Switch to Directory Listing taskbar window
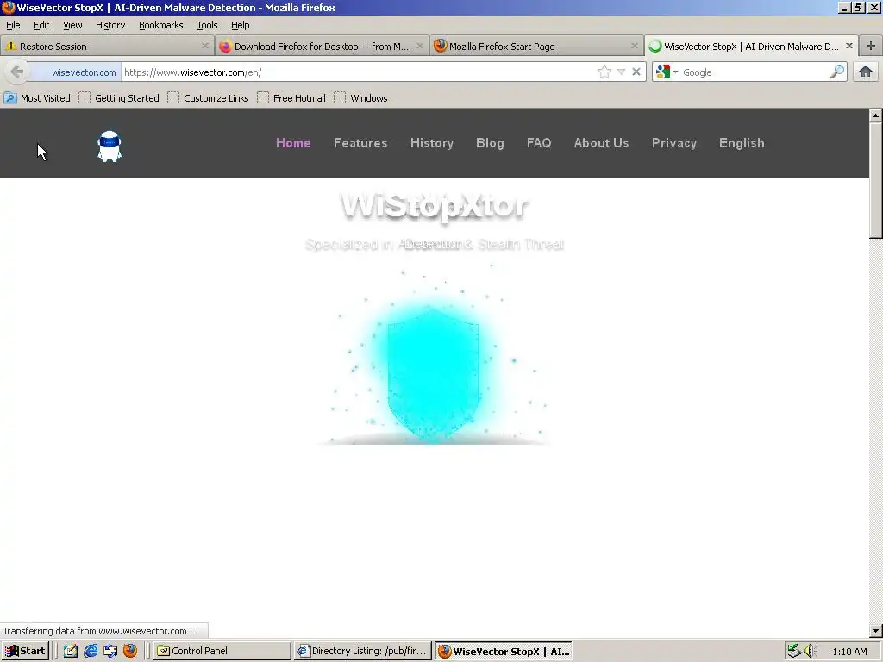Image resolution: width=883 pixels, height=662 pixels. pos(363,651)
